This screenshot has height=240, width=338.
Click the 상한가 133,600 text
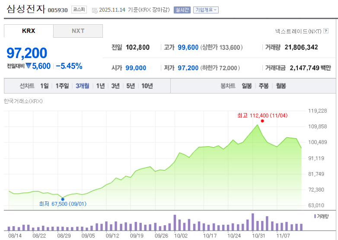tap(222, 47)
